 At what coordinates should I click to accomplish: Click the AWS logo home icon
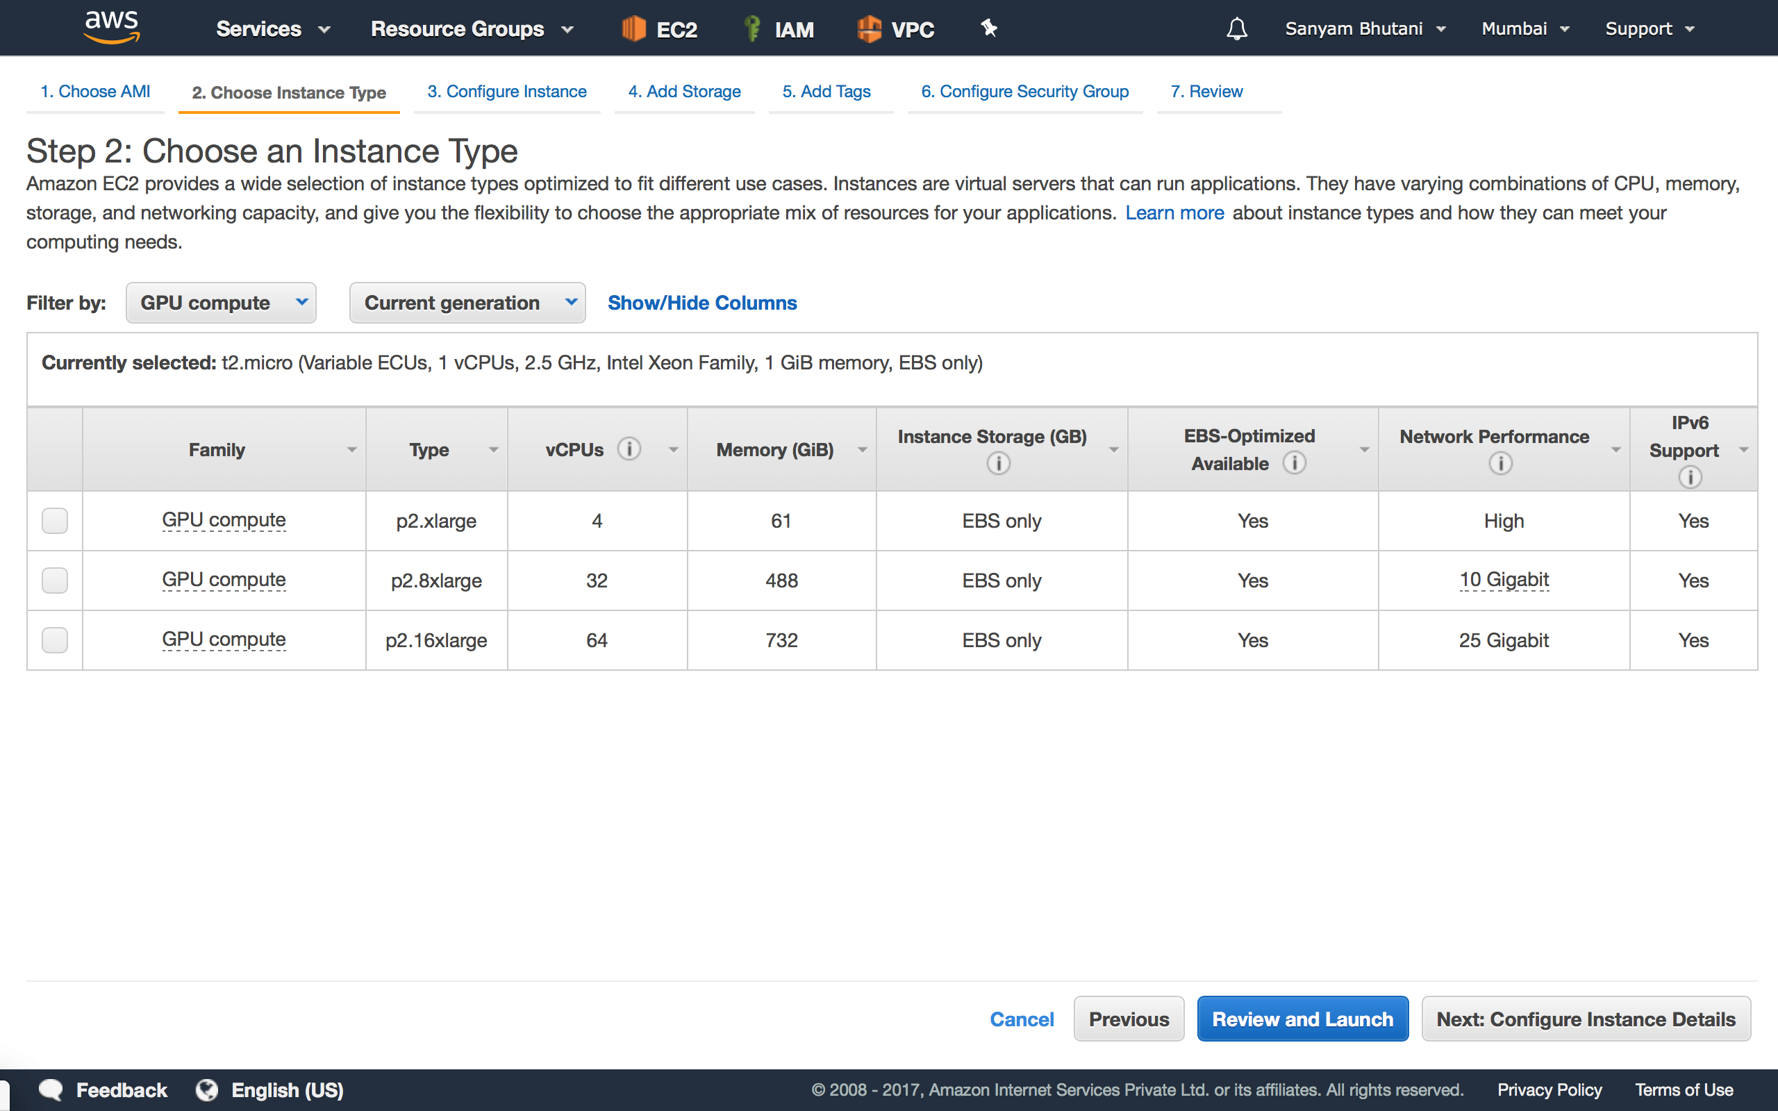pos(112,28)
